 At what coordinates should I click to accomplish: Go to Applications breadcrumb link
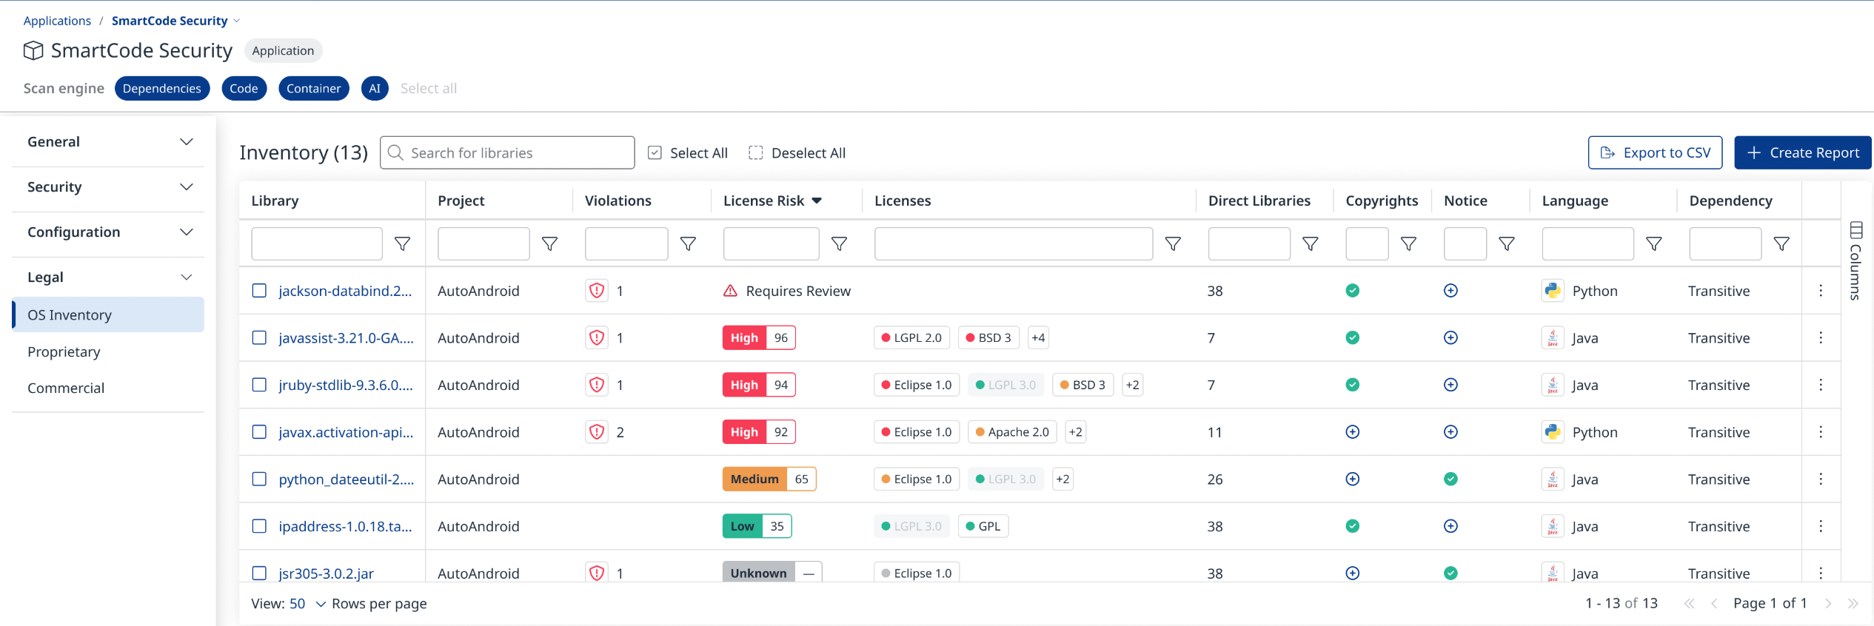tap(57, 21)
